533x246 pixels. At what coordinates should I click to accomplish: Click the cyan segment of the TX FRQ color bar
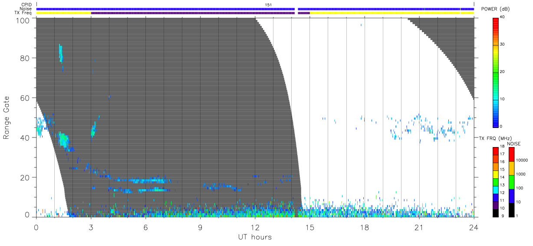click(x=496, y=189)
